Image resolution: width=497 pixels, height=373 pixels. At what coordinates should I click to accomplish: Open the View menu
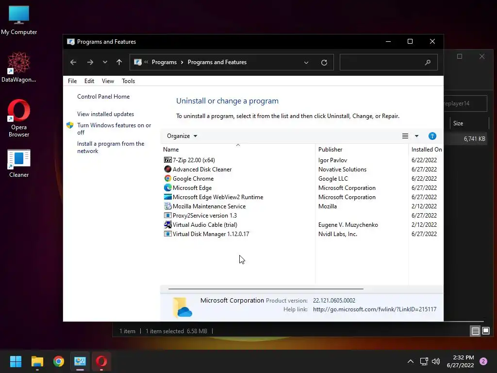[108, 81]
